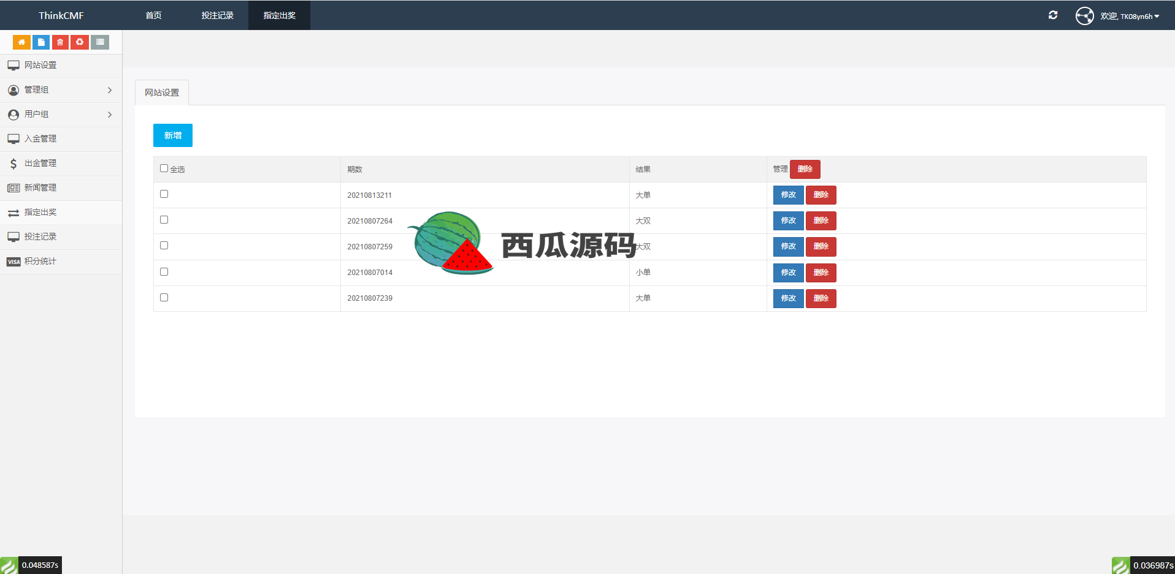The image size is (1175, 574).
Task: Click 修改 for period 20210807264
Action: (788, 221)
